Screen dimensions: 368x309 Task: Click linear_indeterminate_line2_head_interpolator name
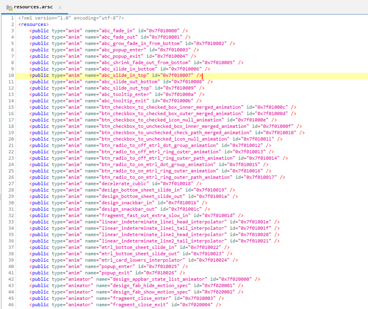click(x=163, y=234)
